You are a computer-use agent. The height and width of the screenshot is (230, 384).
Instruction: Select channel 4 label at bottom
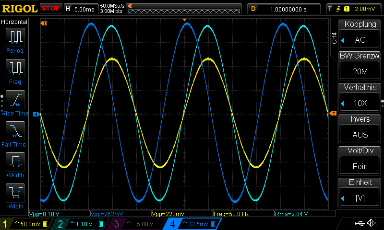click(172, 224)
